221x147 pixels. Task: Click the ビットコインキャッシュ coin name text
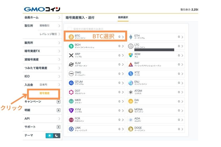pos(84,48)
